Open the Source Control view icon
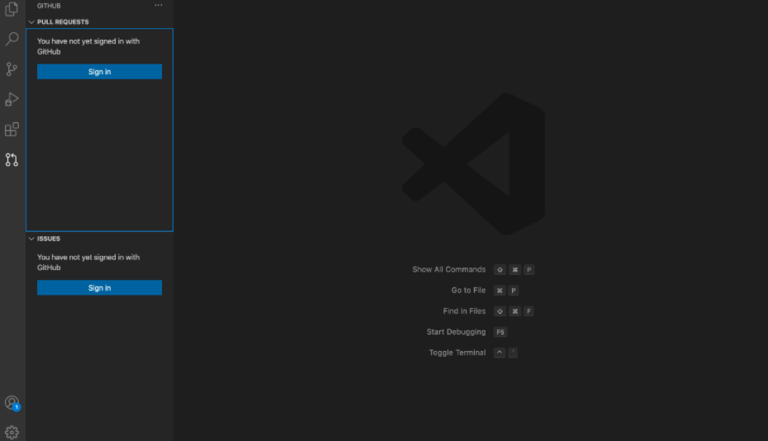This screenshot has width=768, height=441. click(12, 69)
